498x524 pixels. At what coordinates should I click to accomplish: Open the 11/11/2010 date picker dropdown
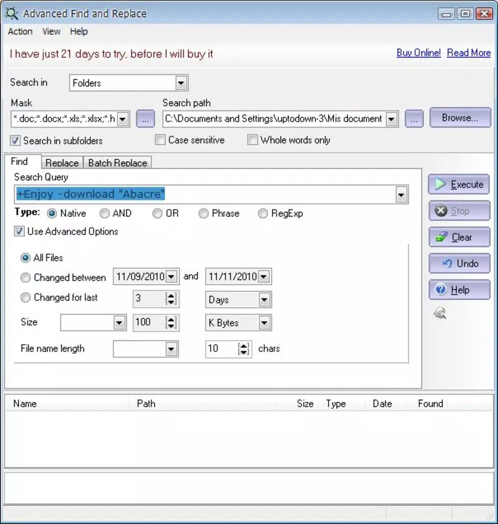(263, 276)
